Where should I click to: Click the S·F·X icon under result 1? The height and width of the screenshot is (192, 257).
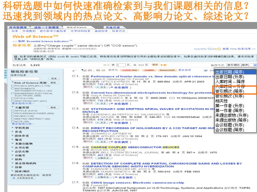[88, 87]
